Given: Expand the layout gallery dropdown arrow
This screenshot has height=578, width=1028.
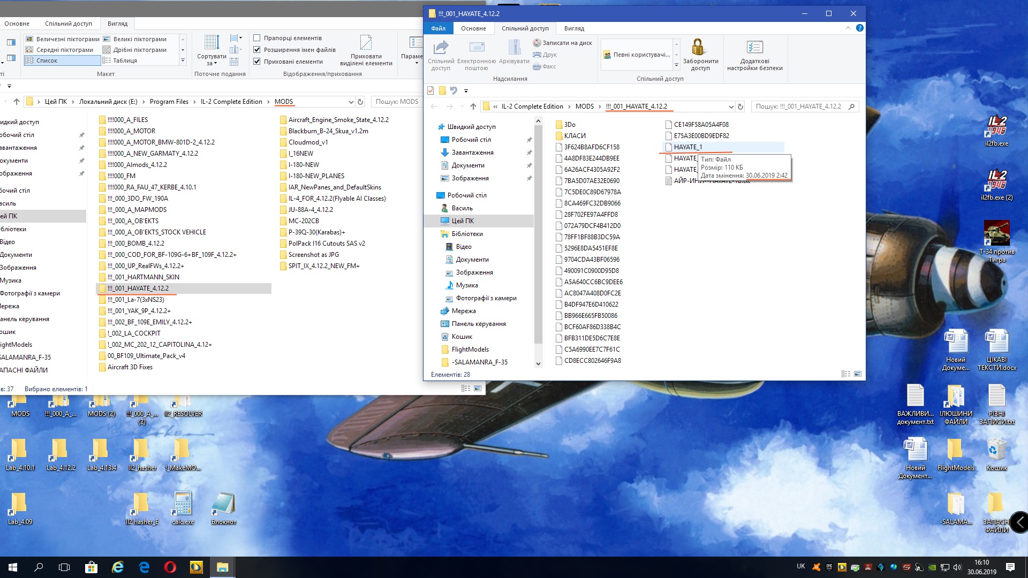Looking at the screenshot, I should point(183,60).
